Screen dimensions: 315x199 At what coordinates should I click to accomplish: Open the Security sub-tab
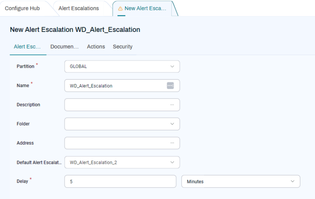122,46
